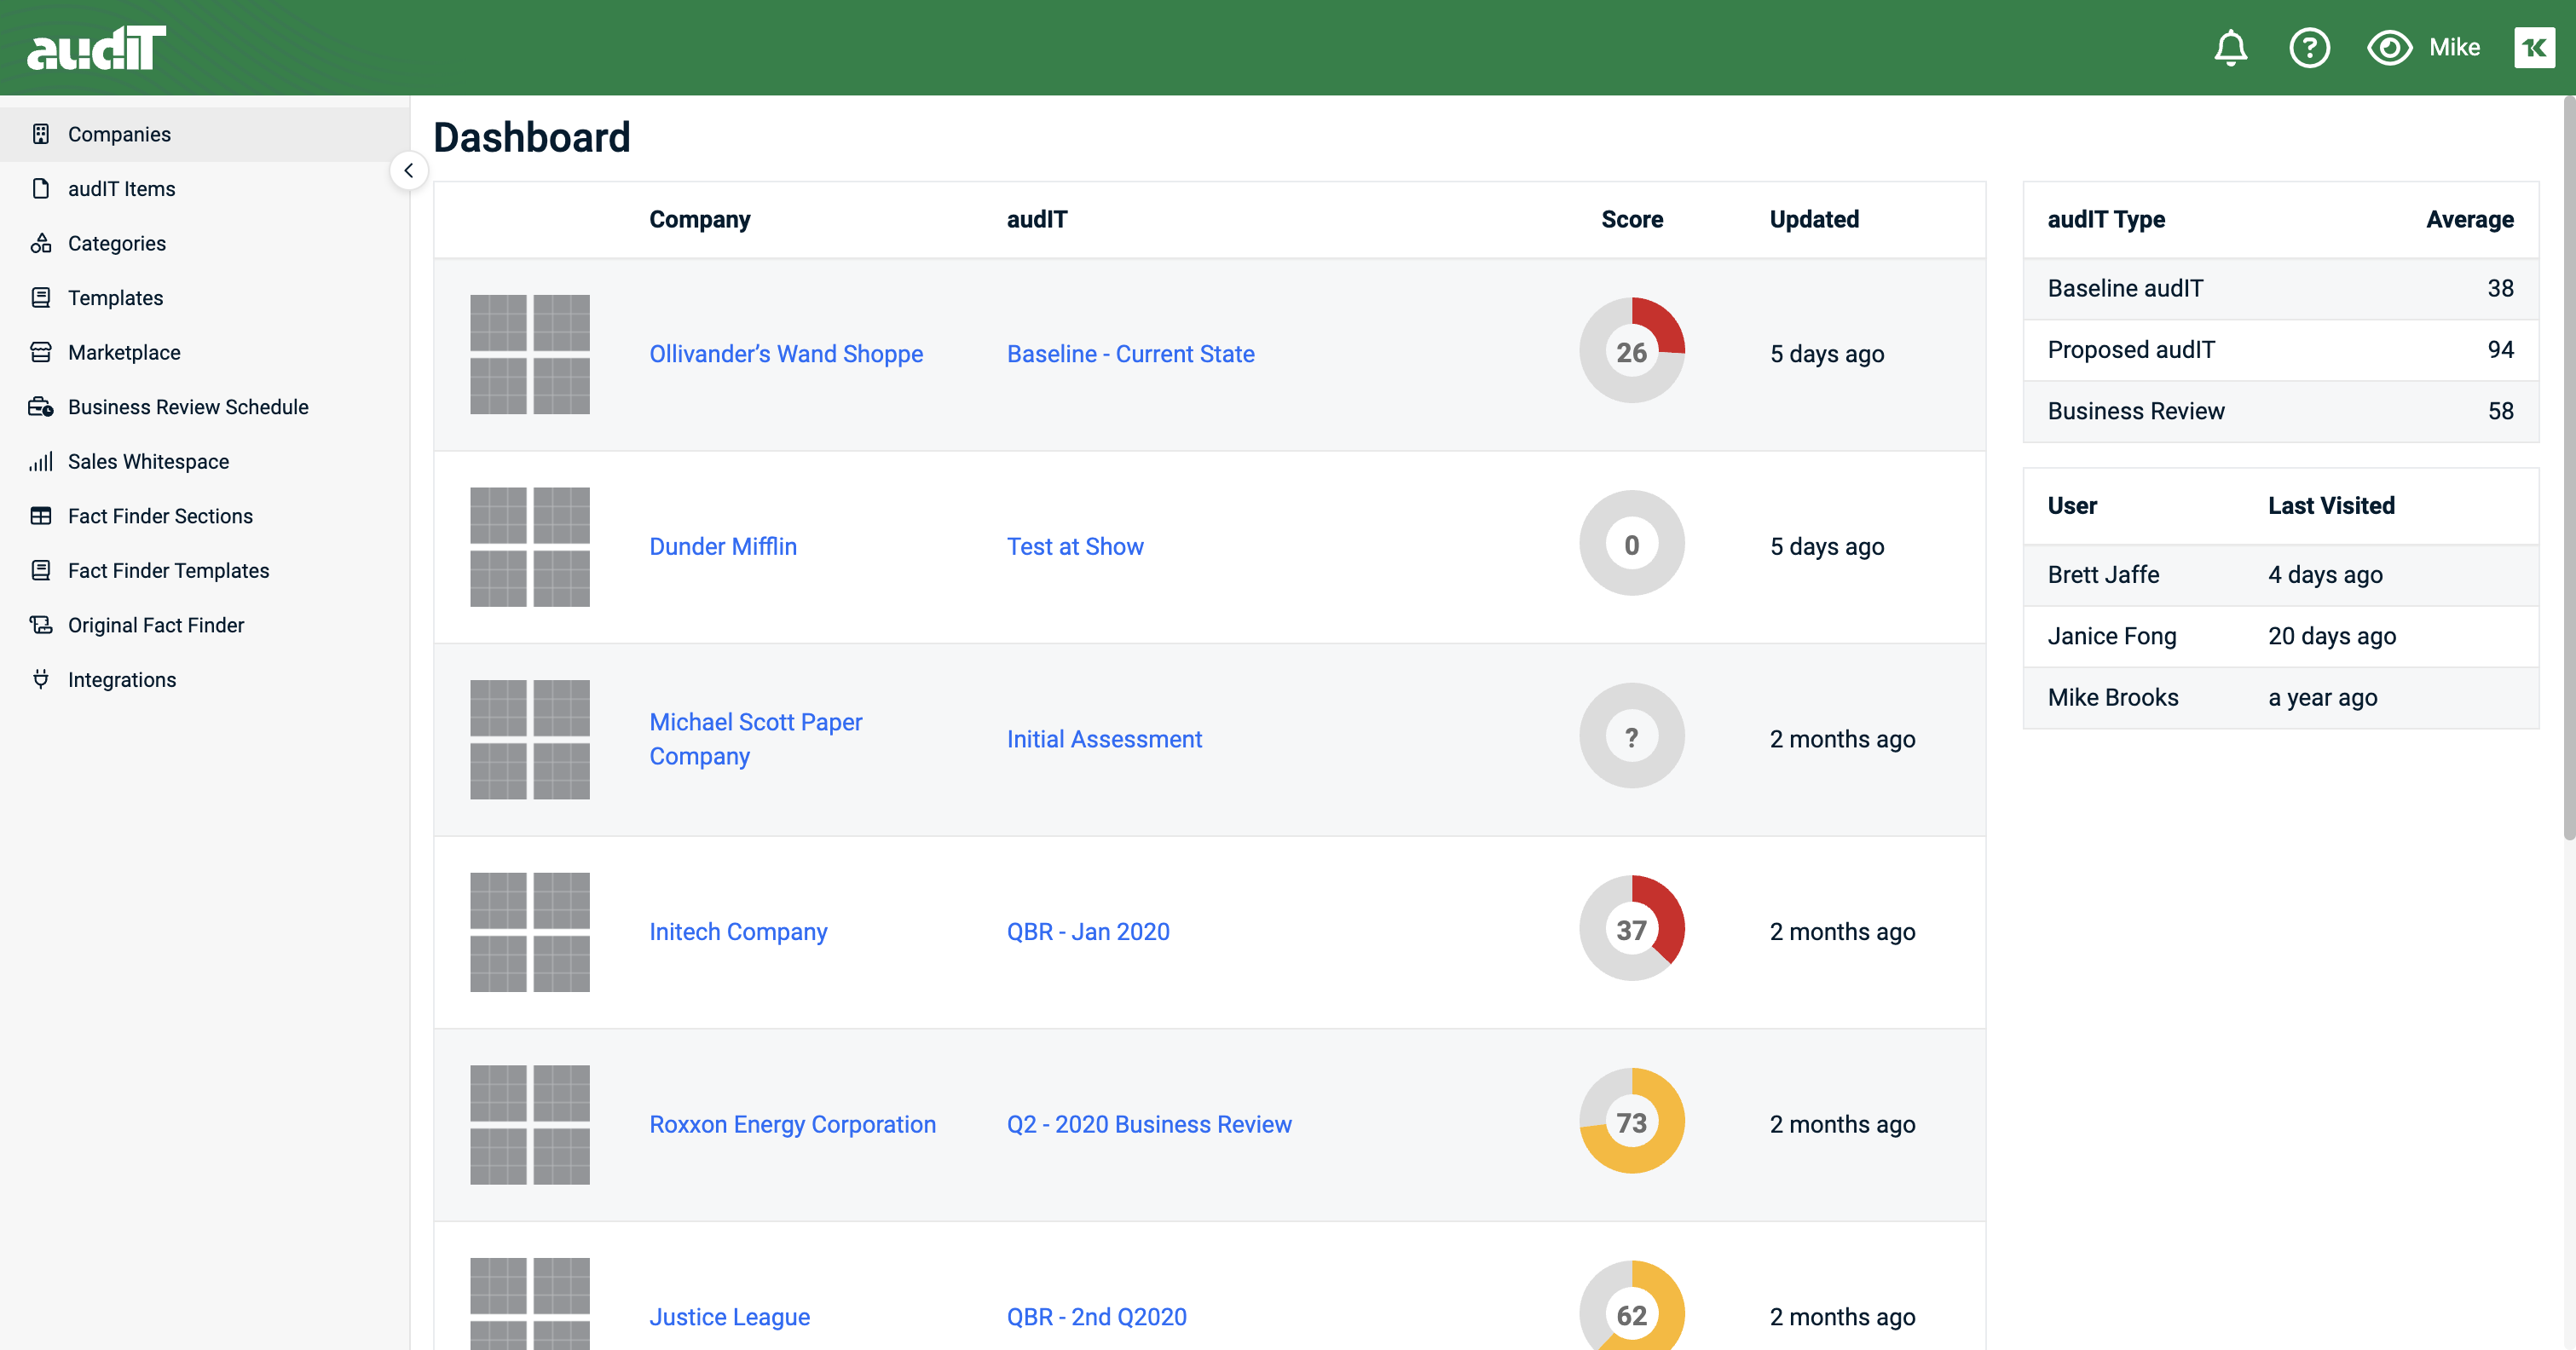Click the Sales Whitespace bar chart icon
Viewport: 2576px width, 1350px height.
point(41,461)
